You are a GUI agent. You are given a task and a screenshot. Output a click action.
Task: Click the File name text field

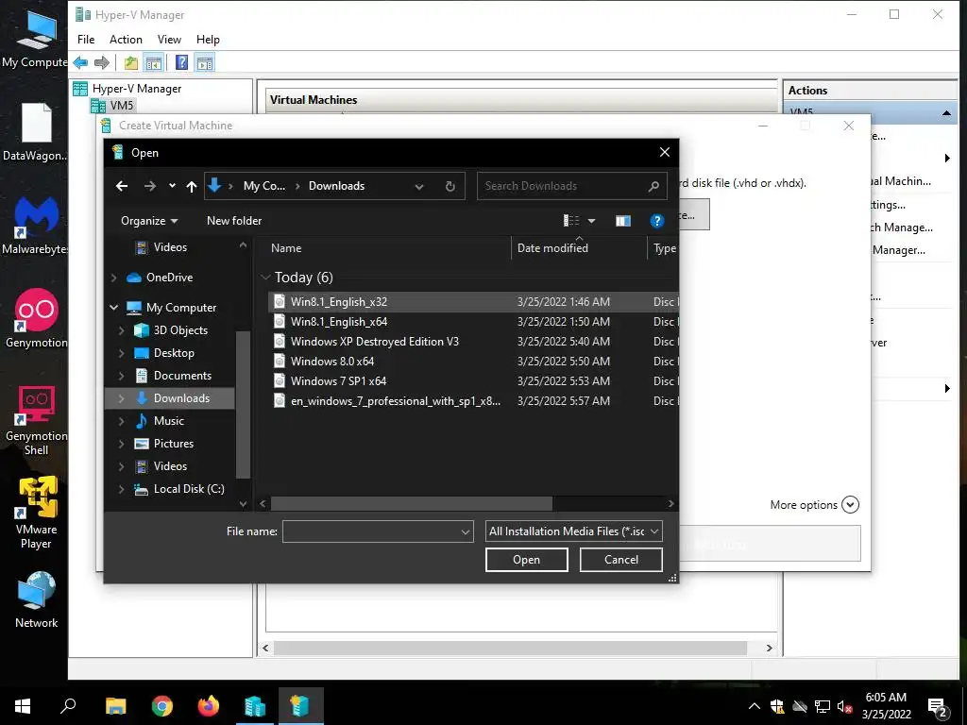(x=371, y=531)
